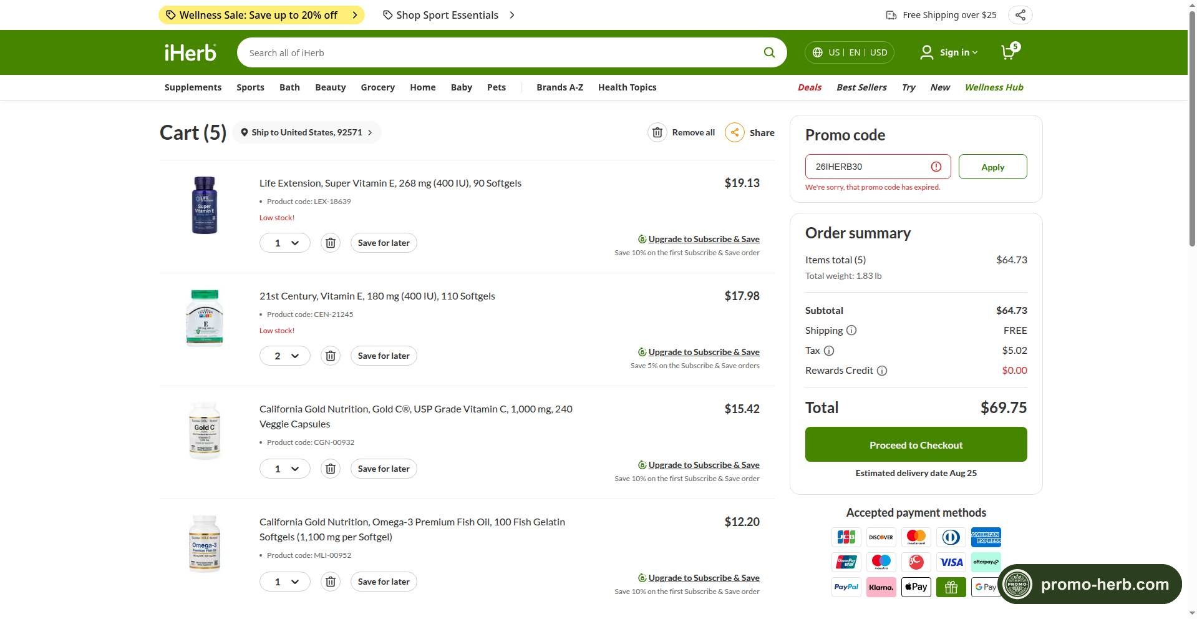Image resolution: width=1197 pixels, height=619 pixels.
Task: Click the Maestro payment icon
Action: click(881, 562)
